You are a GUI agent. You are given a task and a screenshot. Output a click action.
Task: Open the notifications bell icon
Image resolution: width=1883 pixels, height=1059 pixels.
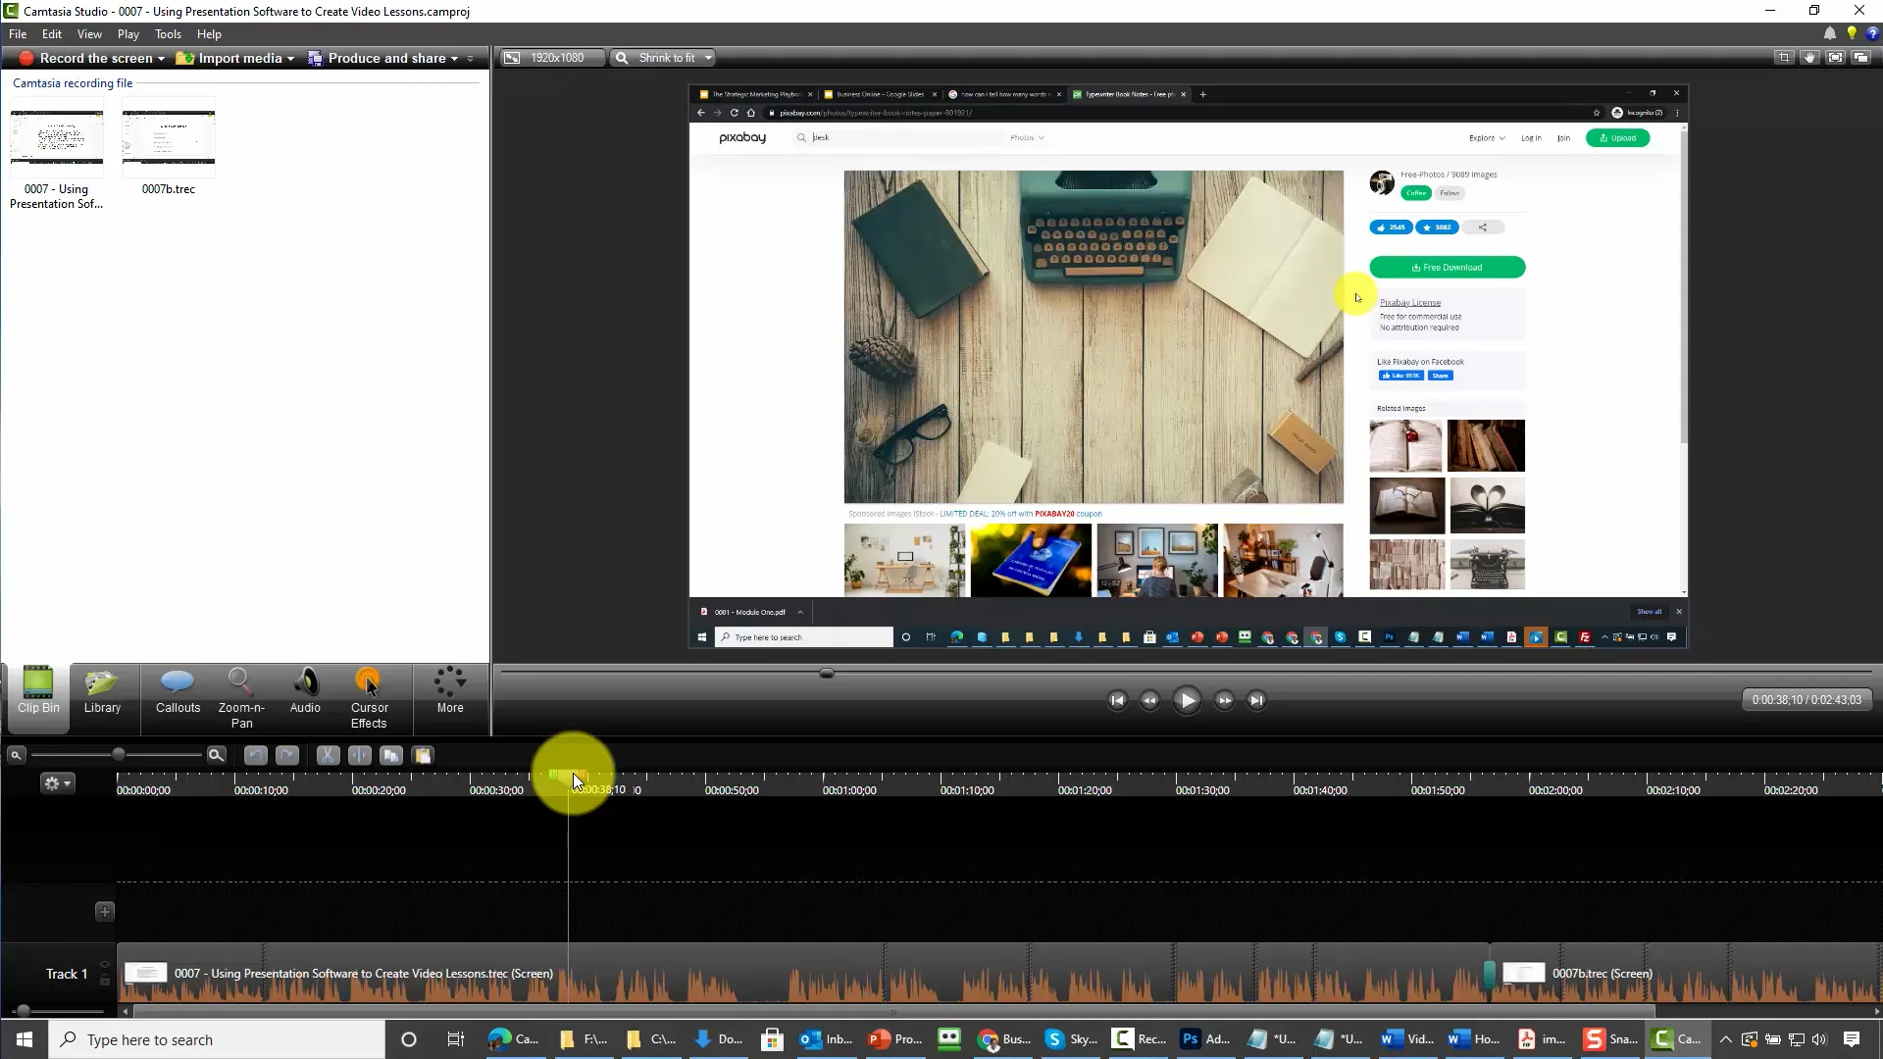(1830, 33)
